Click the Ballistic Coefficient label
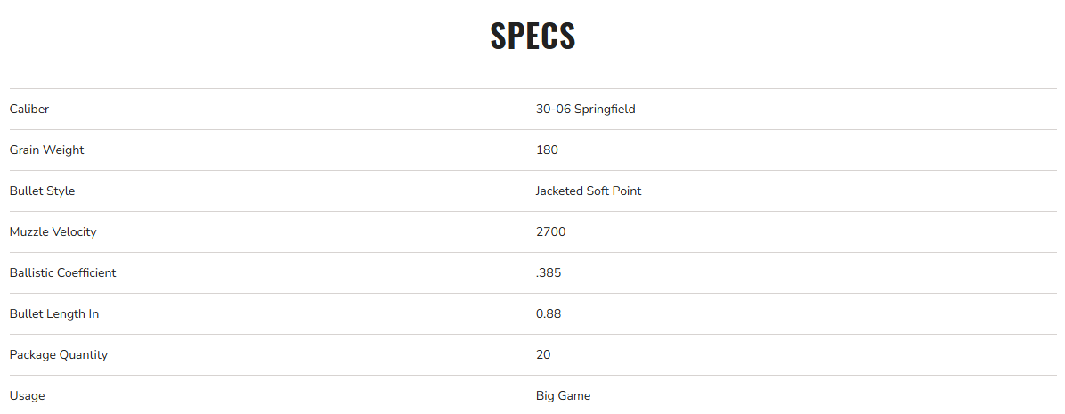 (x=62, y=273)
